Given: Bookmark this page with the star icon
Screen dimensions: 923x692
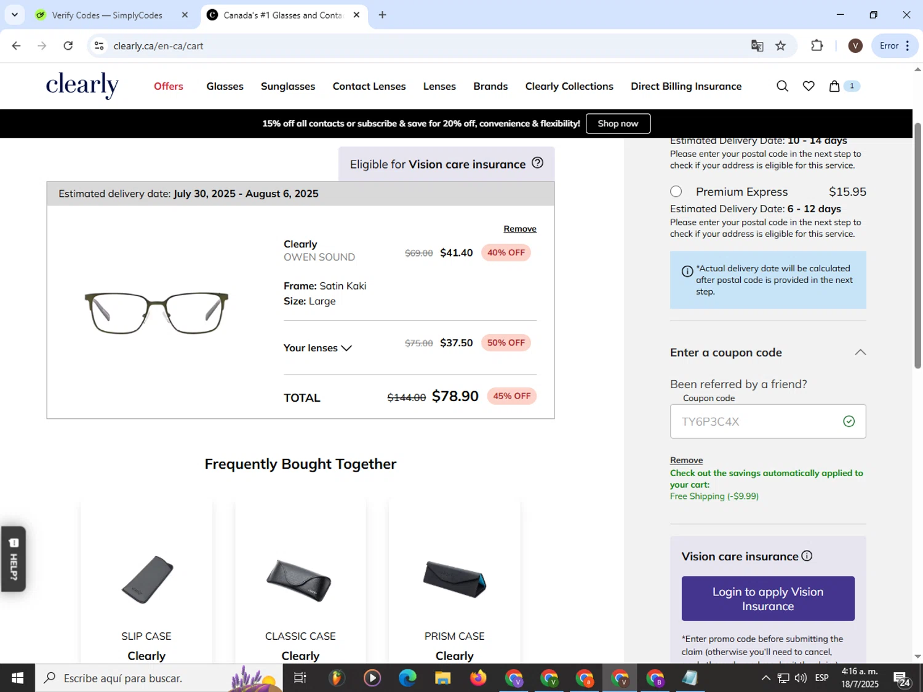Looking at the screenshot, I should pyautogui.click(x=780, y=46).
